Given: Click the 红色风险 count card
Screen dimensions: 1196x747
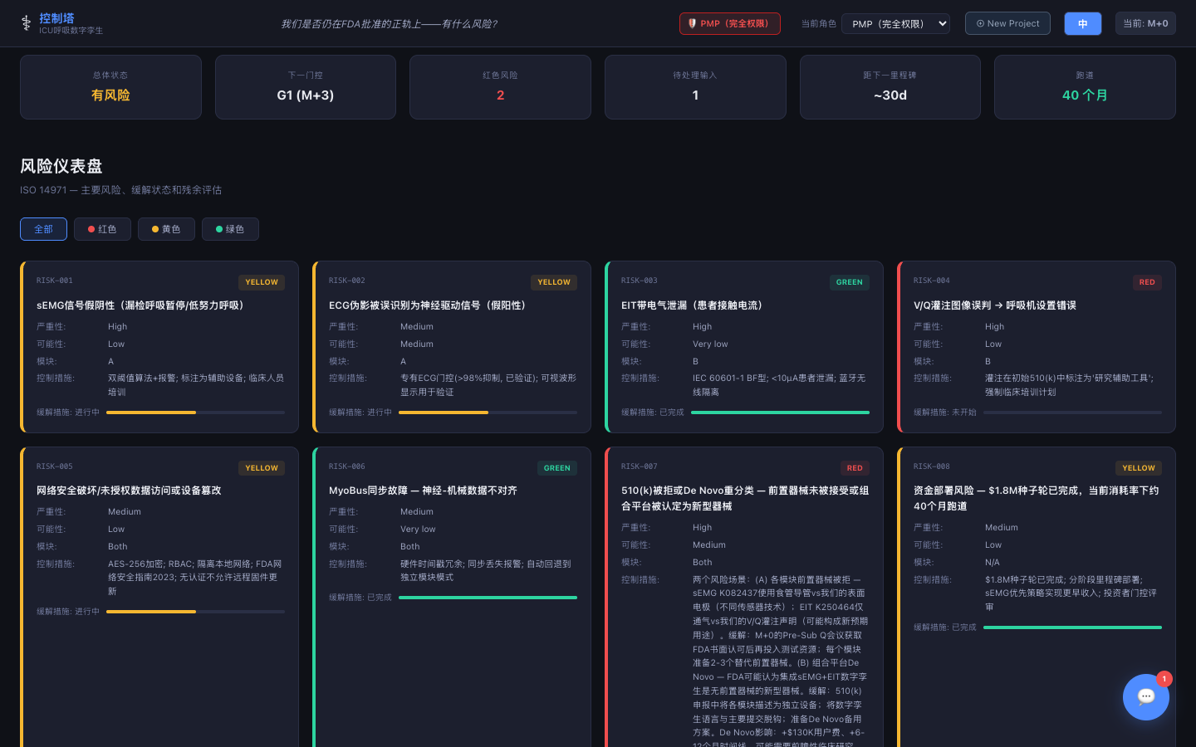Looking at the screenshot, I should (x=500, y=87).
